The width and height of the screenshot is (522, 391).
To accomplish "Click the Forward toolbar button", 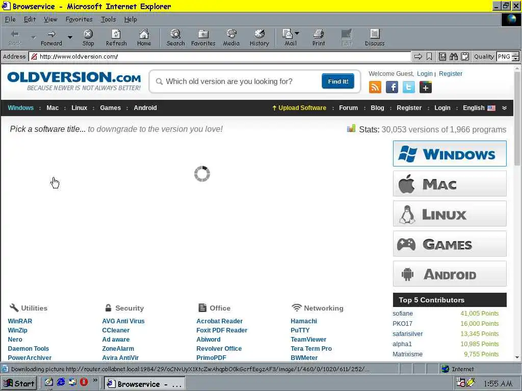I will (x=51, y=38).
